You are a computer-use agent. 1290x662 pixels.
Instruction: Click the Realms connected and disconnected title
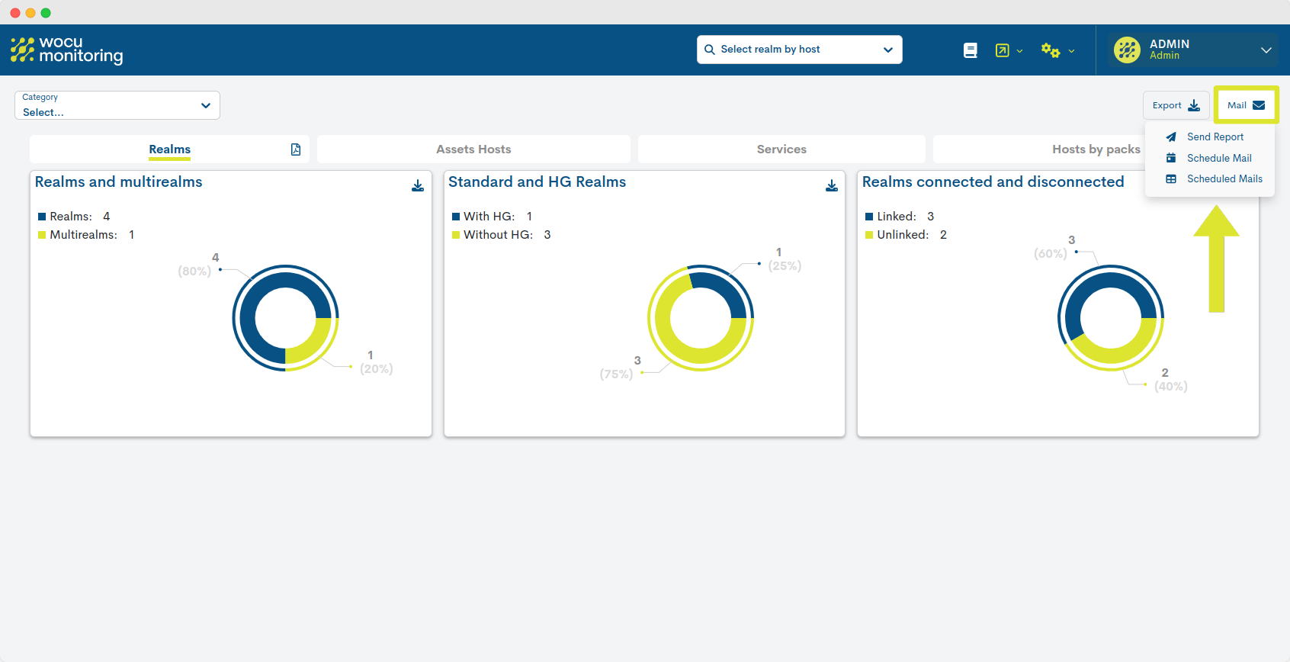pos(993,182)
